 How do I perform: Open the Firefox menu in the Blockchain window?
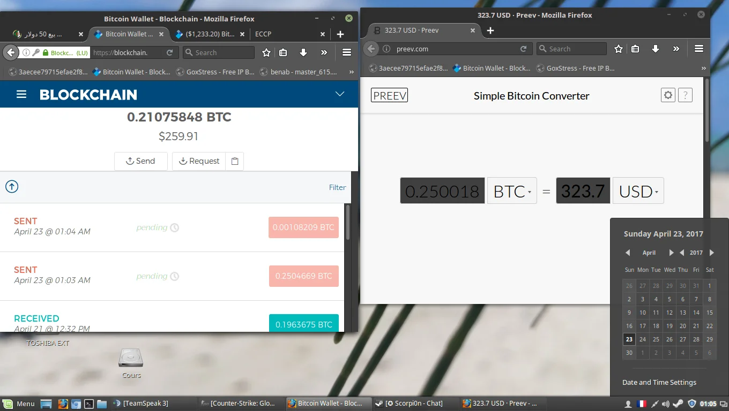pyautogui.click(x=346, y=52)
